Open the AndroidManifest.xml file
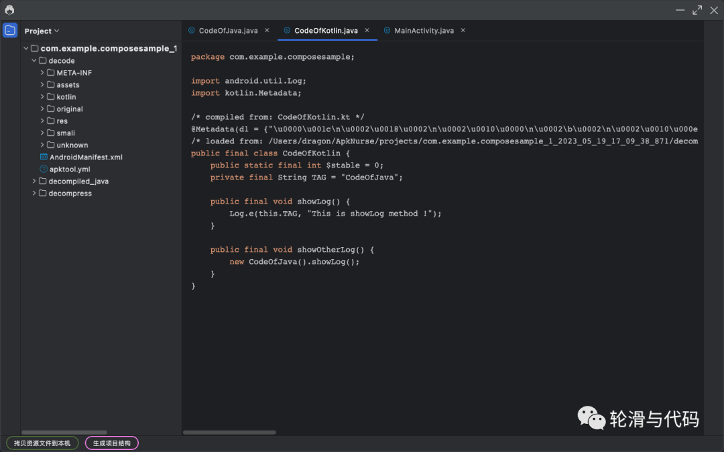The height and width of the screenshot is (452, 724). tap(85, 157)
